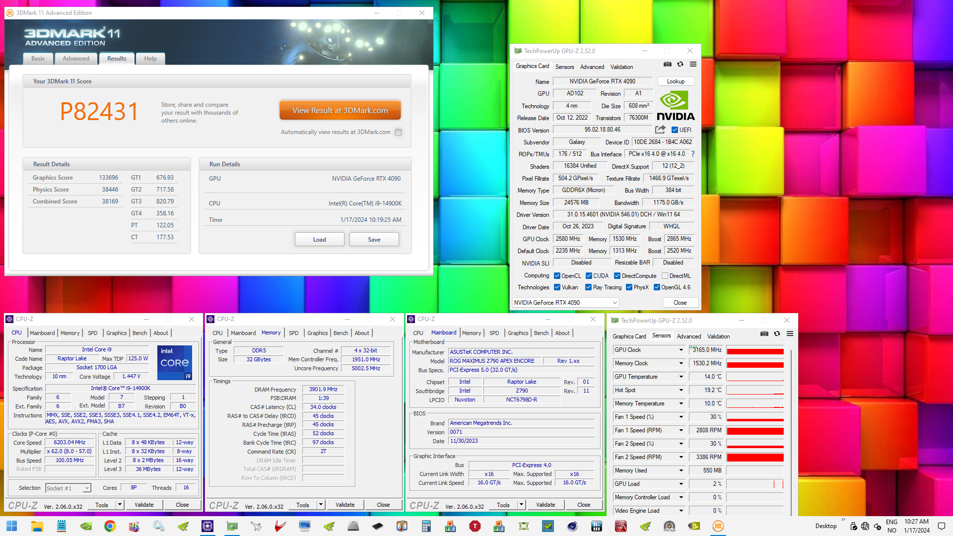Viewport: 953px width, 536px height.
Task: Click the network globe tray icon
Action: [x=865, y=526]
